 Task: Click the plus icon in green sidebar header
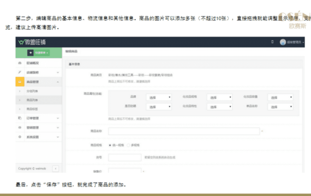pyautogui.click(x=31, y=53)
